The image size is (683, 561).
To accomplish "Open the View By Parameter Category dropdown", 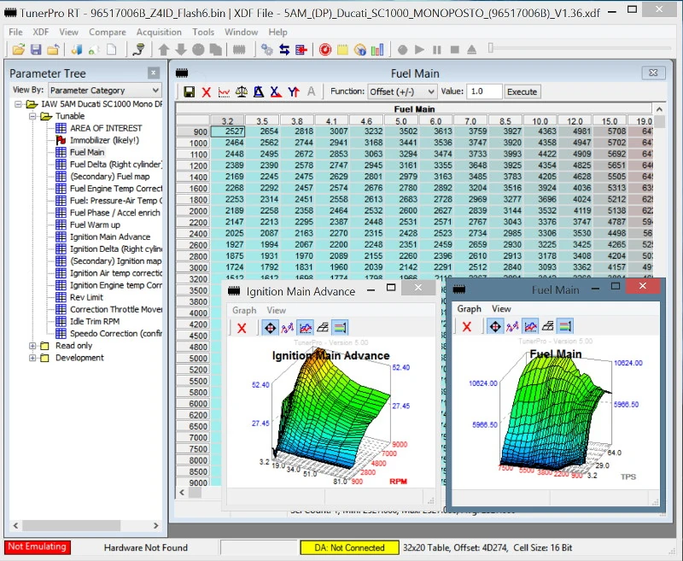I will (104, 90).
